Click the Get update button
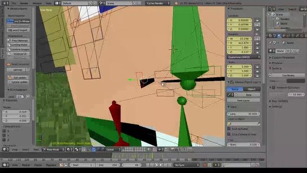 pyautogui.click(x=18, y=78)
